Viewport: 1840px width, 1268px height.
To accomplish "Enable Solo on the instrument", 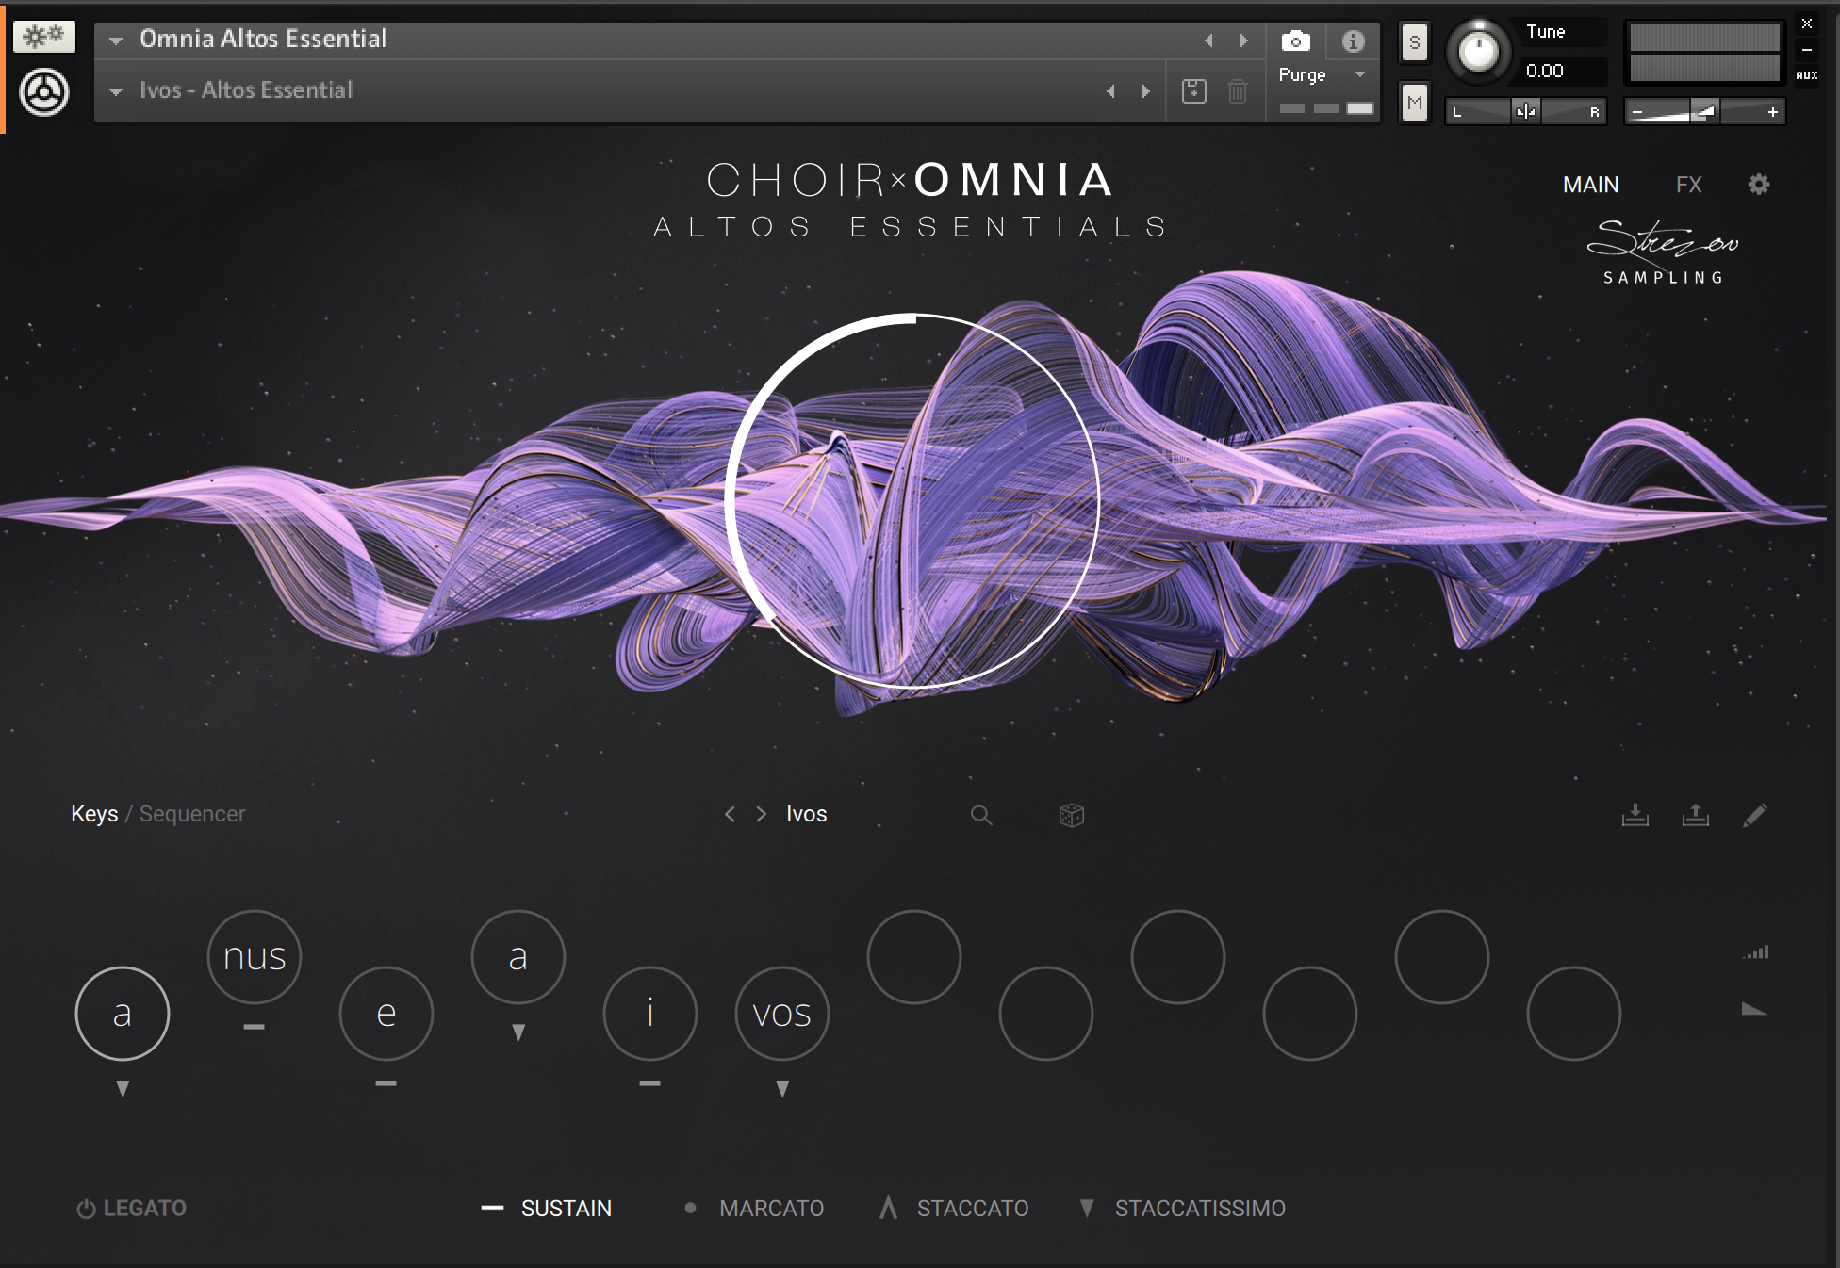I will pos(1413,41).
